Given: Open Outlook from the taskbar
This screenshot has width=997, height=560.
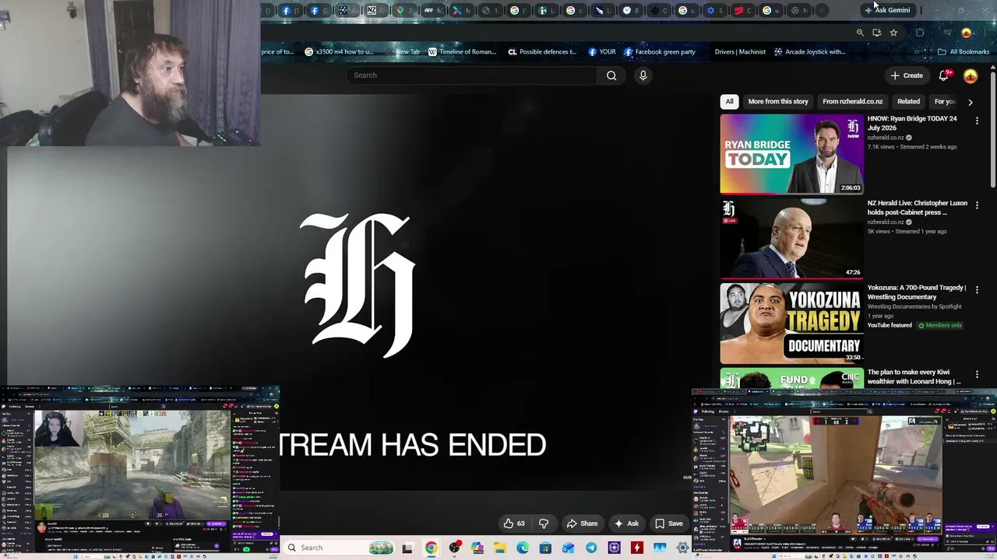Looking at the screenshot, I should click(568, 548).
